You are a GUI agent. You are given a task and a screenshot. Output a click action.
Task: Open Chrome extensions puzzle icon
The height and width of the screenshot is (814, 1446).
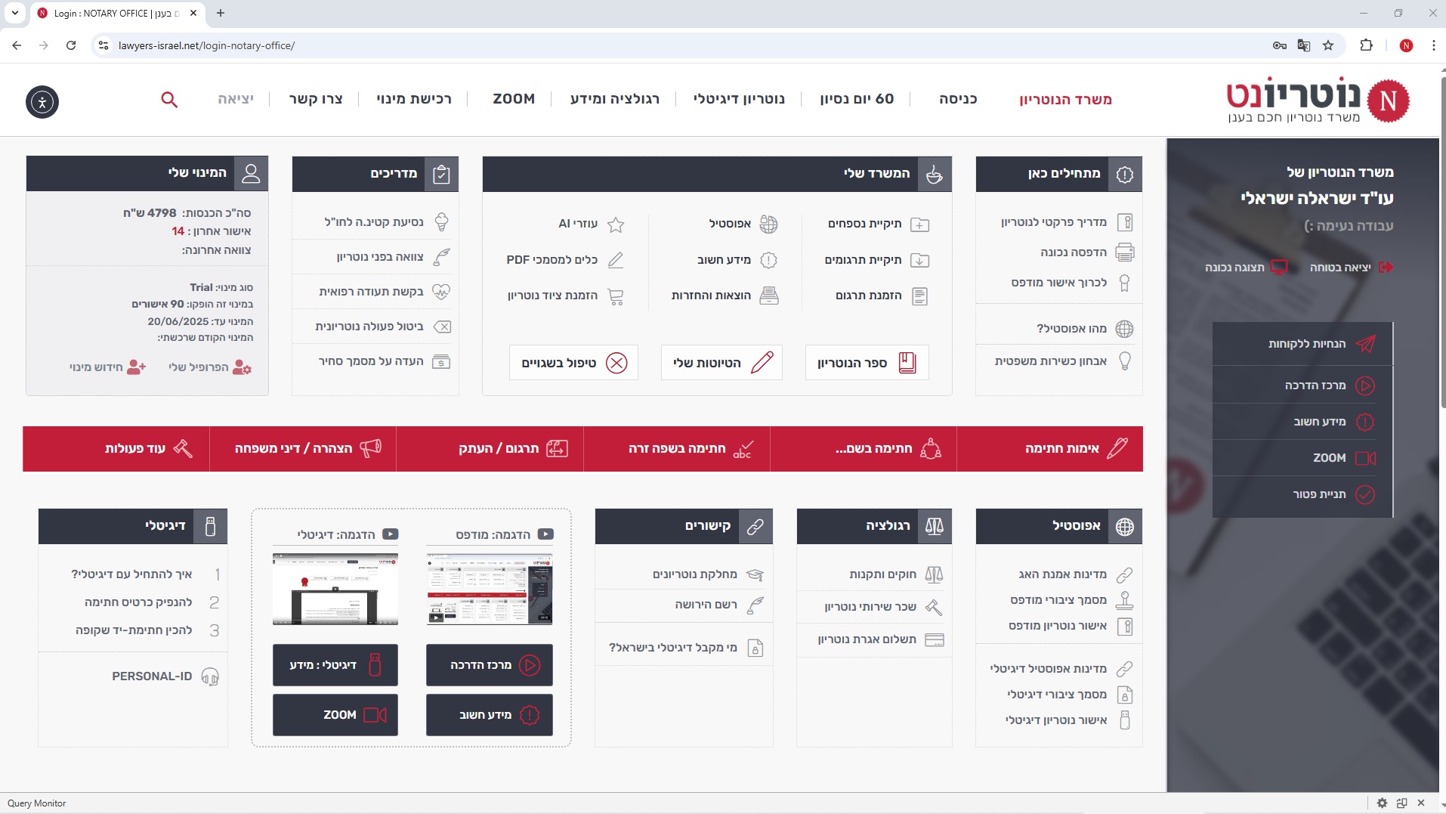[1366, 45]
